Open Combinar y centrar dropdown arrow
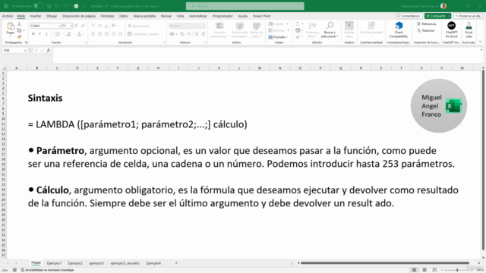This screenshot has width=486, height=273. [162, 34]
